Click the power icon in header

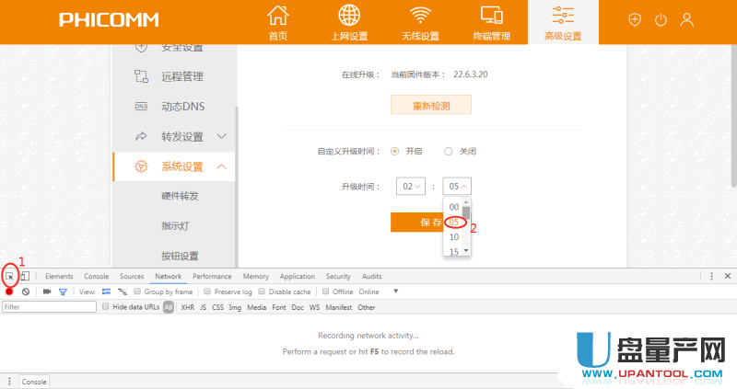tap(660, 20)
